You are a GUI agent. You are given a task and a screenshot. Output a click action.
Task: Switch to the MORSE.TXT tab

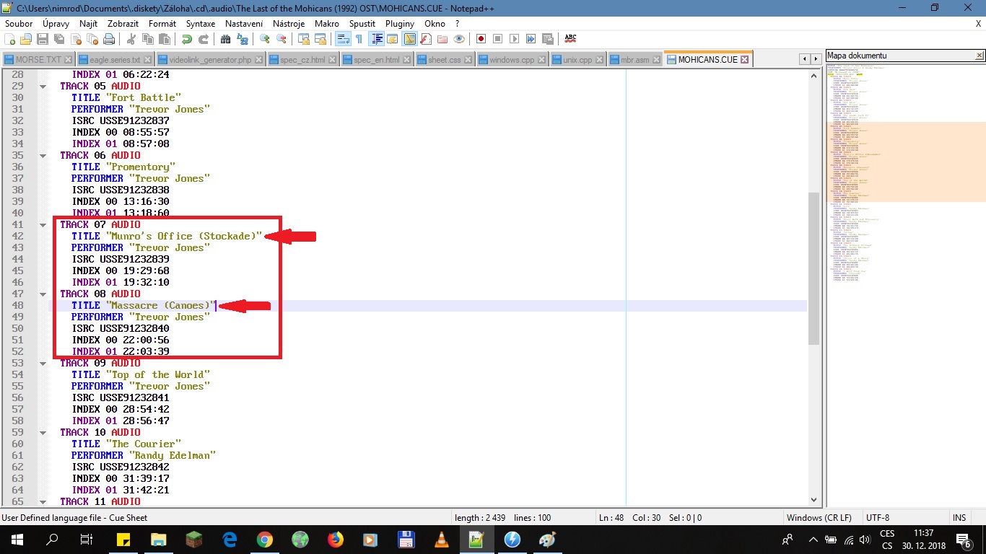(x=38, y=59)
